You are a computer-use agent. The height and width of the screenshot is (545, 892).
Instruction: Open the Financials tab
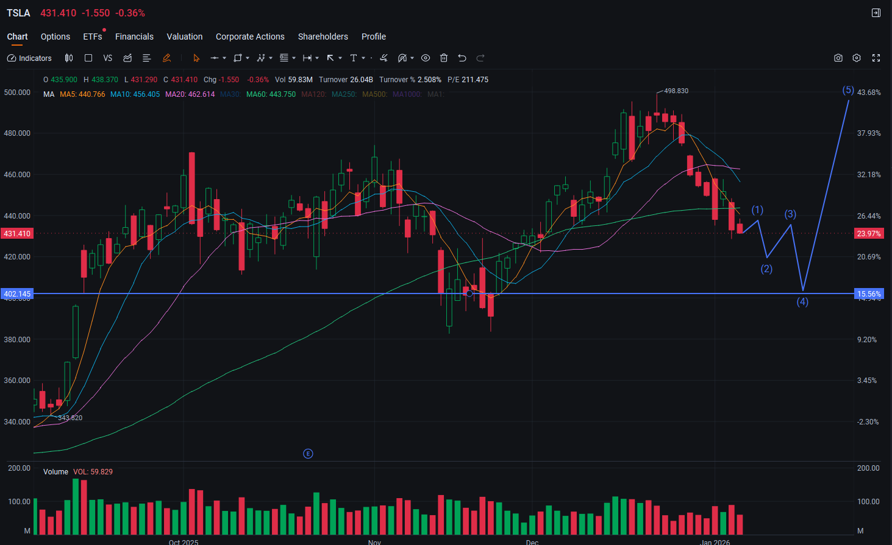pyautogui.click(x=134, y=37)
